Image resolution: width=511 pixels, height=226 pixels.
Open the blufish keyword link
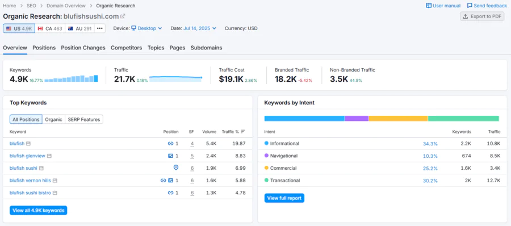(17, 144)
